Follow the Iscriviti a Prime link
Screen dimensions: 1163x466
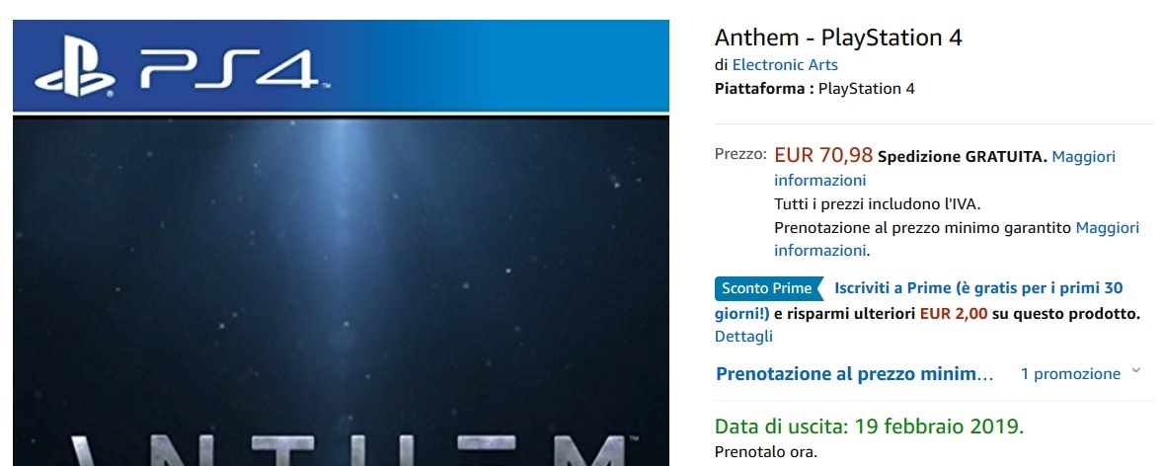(977, 288)
